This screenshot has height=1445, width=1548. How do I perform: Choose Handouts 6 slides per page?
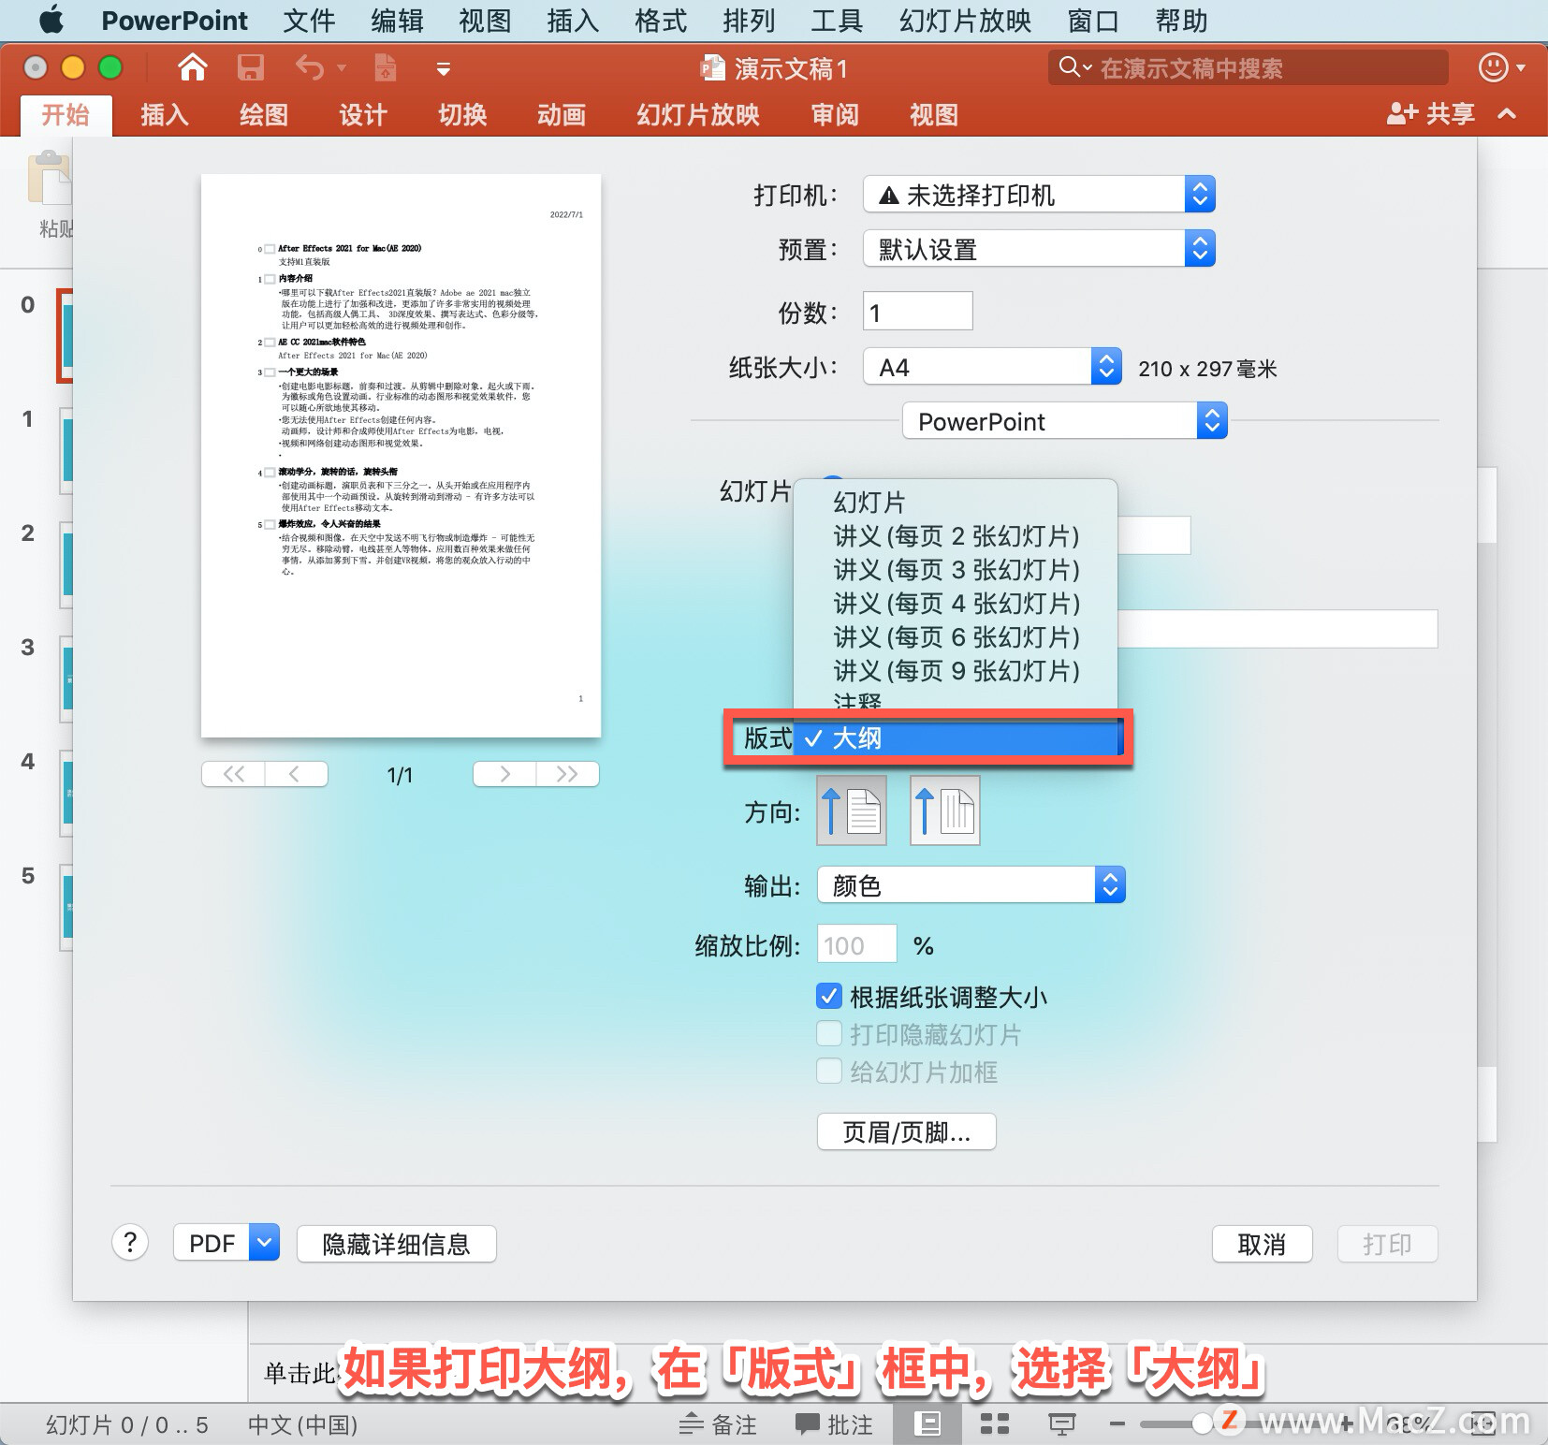[956, 636]
